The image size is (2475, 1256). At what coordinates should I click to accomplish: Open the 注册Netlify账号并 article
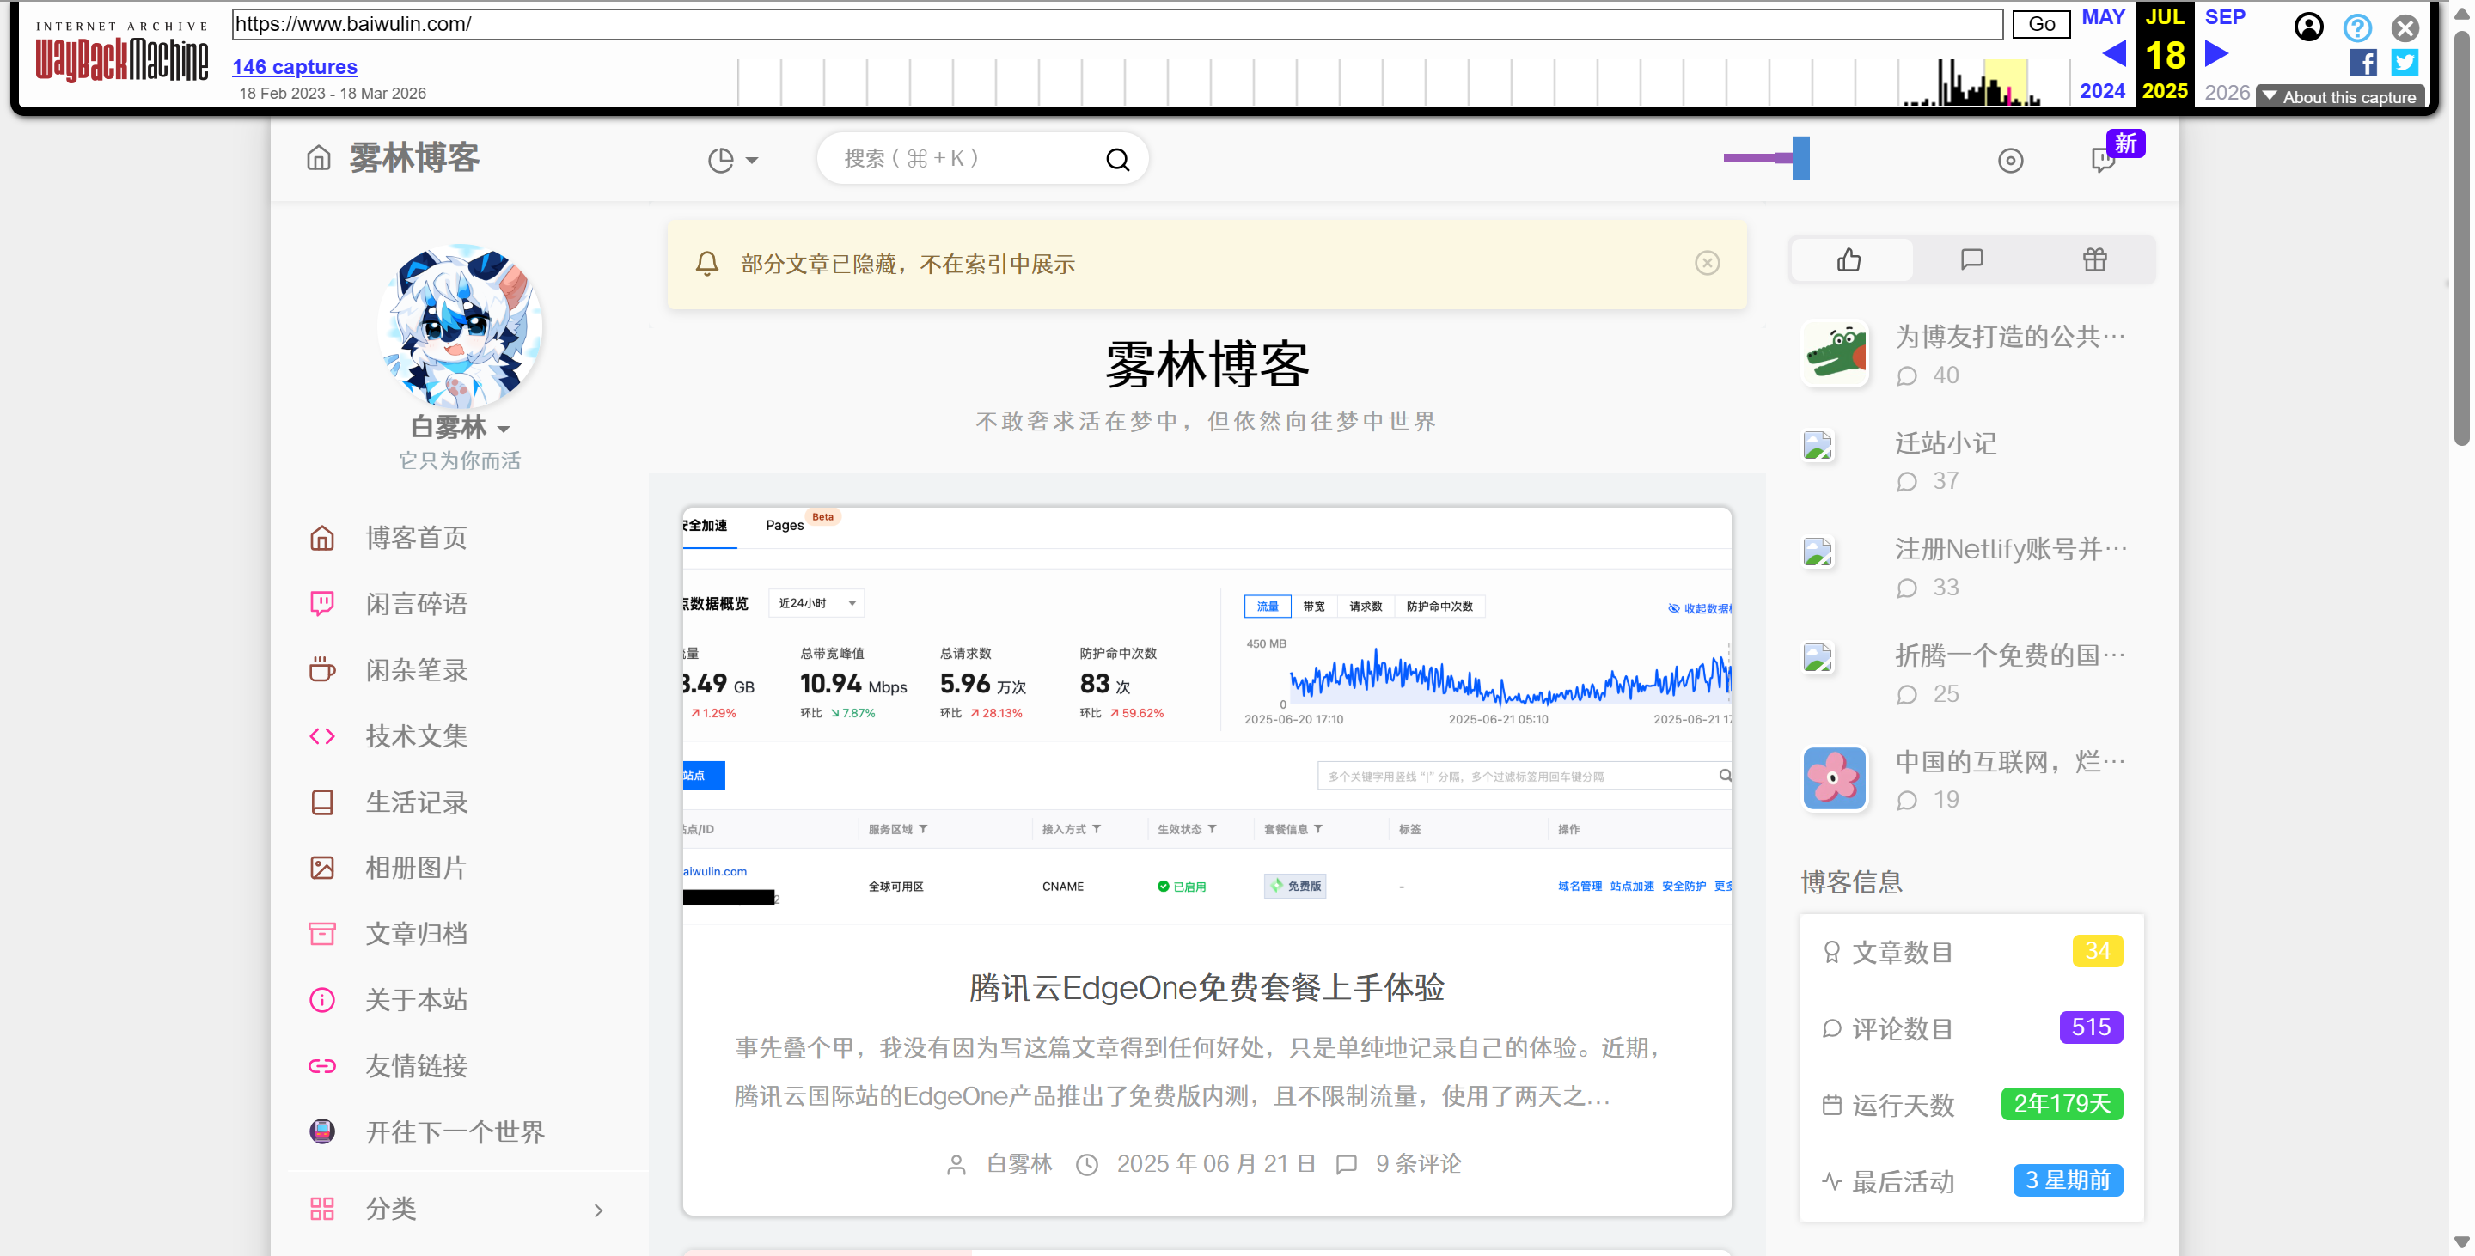coord(2011,548)
